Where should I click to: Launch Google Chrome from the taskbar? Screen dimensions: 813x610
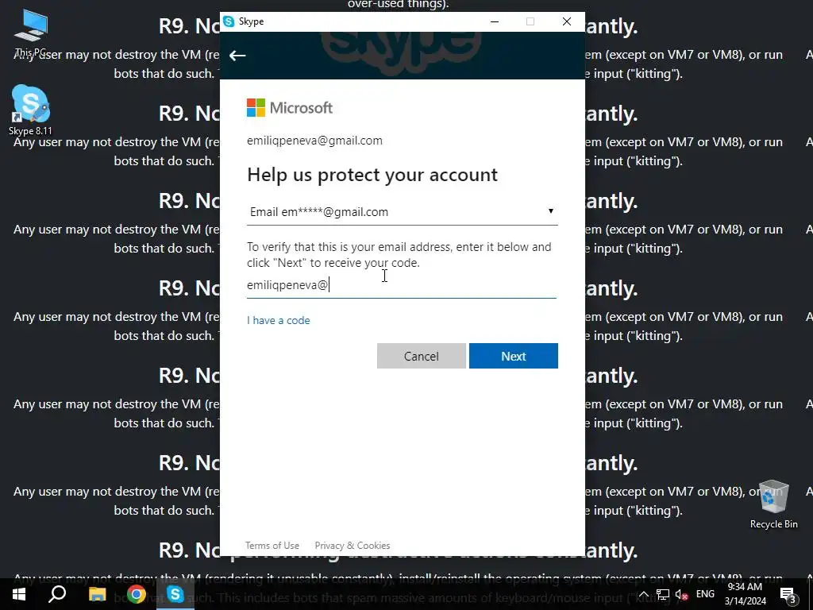pyautogui.click(x=137, y=594)
